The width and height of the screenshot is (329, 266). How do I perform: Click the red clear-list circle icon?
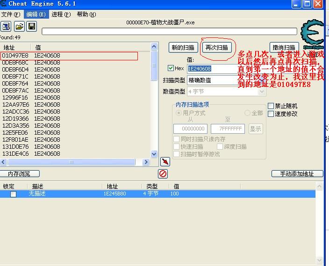click(x=163, y=174)
